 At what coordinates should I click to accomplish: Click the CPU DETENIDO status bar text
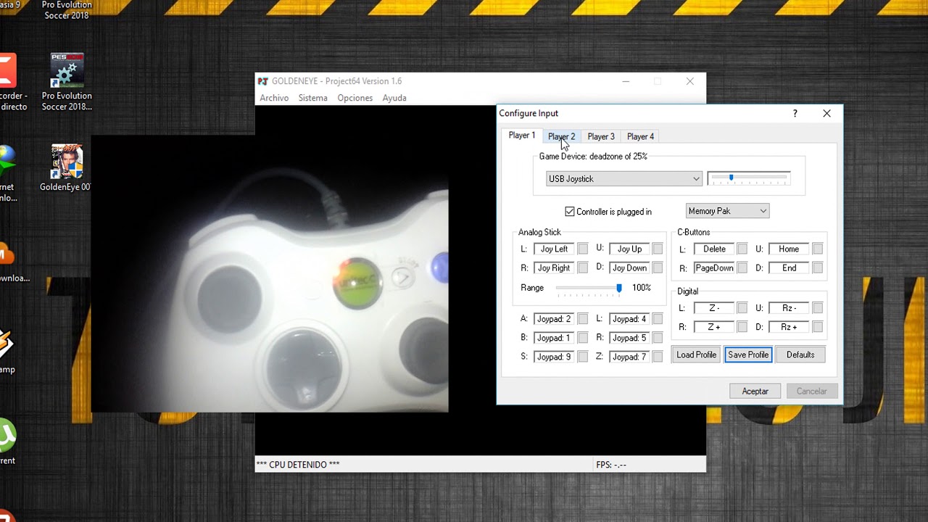[x=298, y=465]
